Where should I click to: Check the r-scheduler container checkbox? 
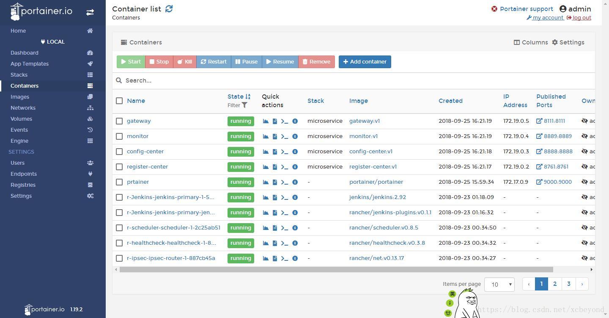(x=119, y=228)
